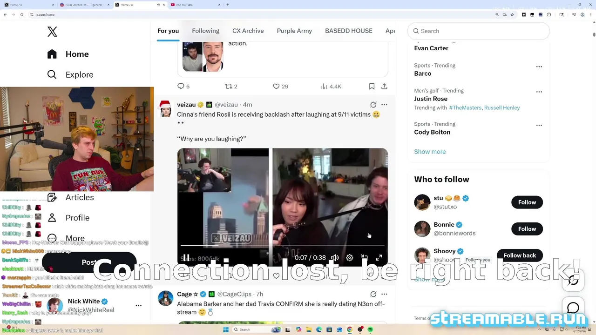Follow back Shoovy
The image size is (596, 335).
point(520,255)
